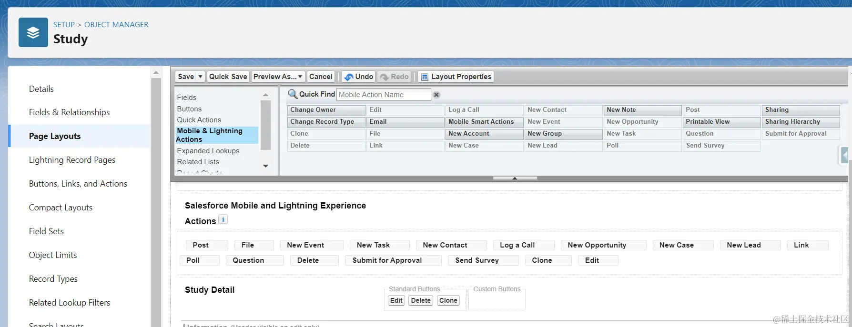Select Mobile & Lightning Actions category
Screen dimensions: 852x327
coord(217,135)
